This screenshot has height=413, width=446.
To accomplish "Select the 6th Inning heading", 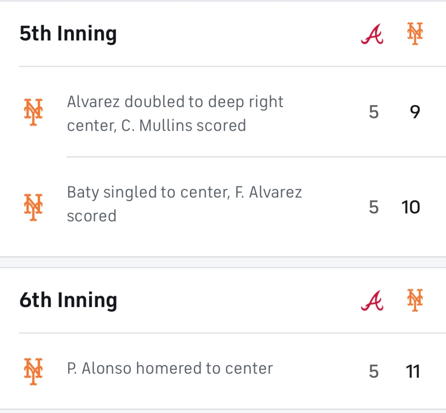I will 68,301.
